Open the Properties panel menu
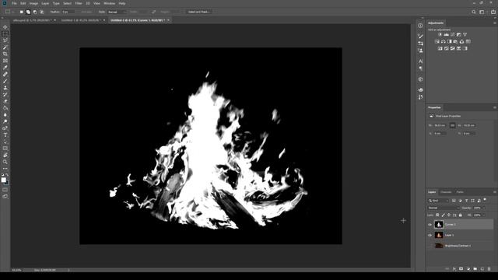498x280 pixels. 495,107
